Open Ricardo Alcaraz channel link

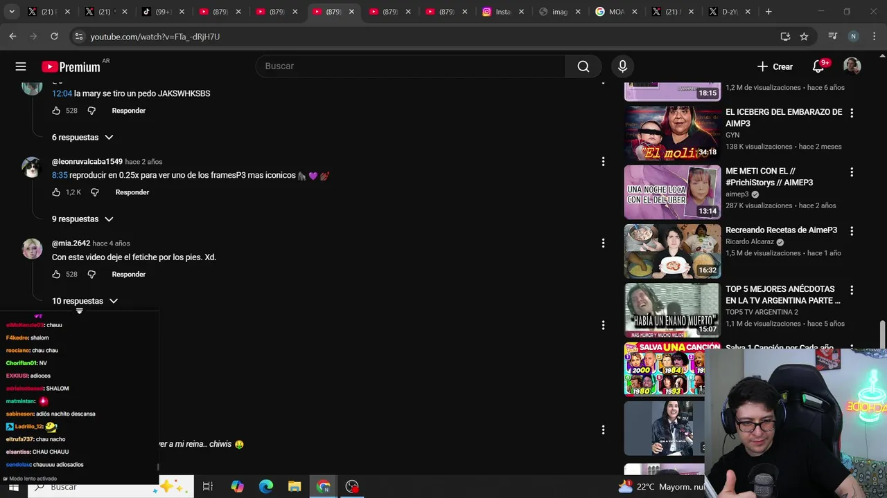pyautogui.click(x=750, y=242)
